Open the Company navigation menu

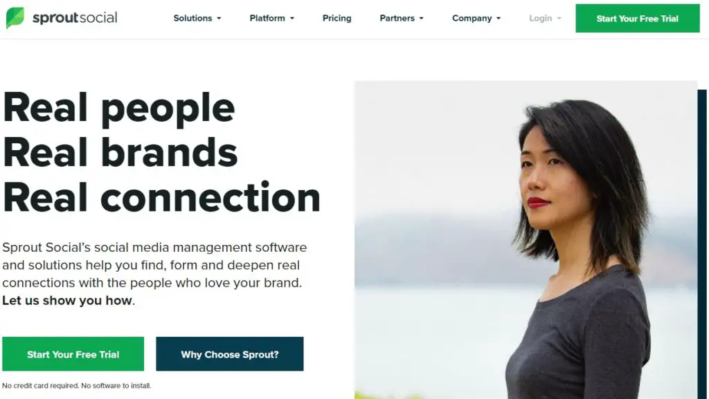click(x=472, y=18)
